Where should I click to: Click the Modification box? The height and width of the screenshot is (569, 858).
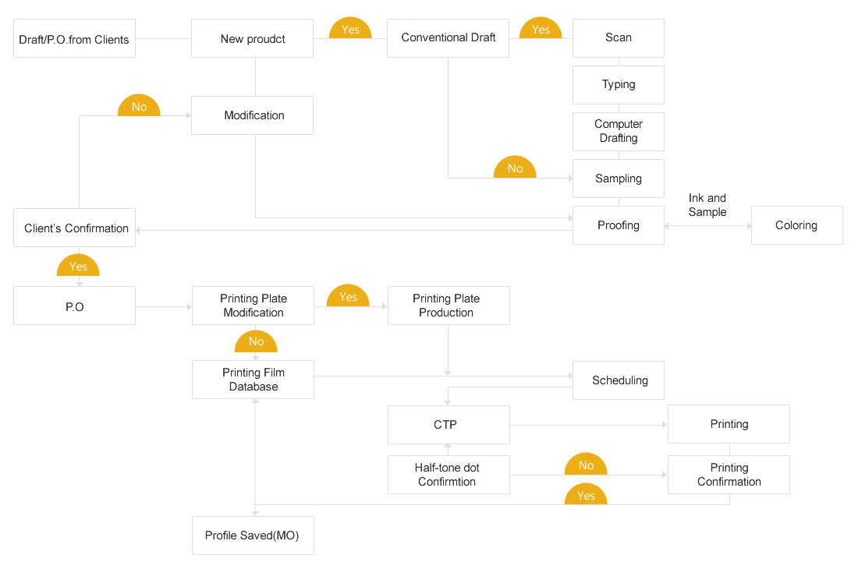tap(252, 115)
